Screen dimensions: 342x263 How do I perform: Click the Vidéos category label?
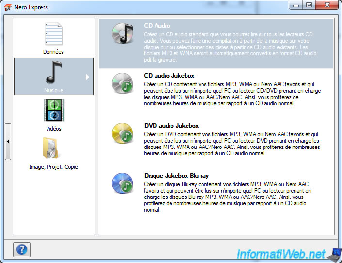pyautogui.click(x=53, y=129)
